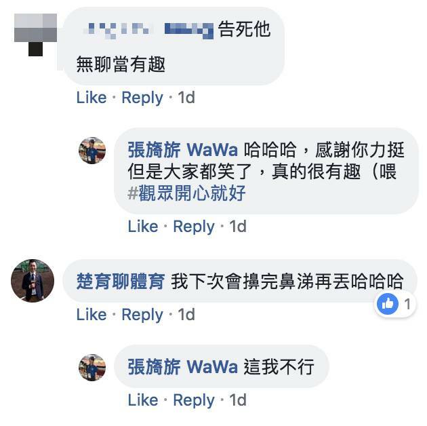This screenshot has width=427, height=426.
Task: Open 楚育聊體育 name link
Action: (121, 282)
